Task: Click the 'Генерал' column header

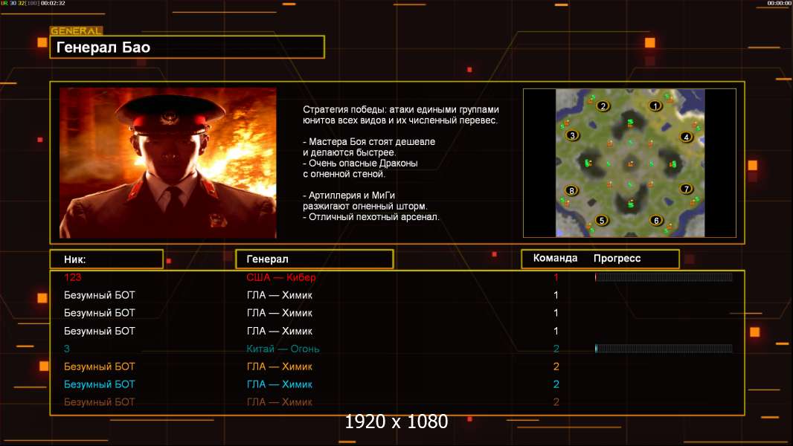Action: [315, 259]
